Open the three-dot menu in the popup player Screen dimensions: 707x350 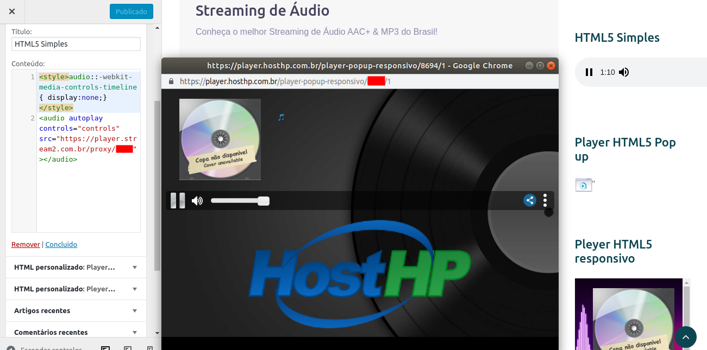[x=545, y=200]
